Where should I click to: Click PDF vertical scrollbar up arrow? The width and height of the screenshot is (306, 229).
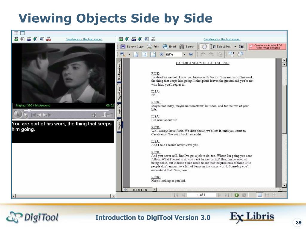click(284, 64)
